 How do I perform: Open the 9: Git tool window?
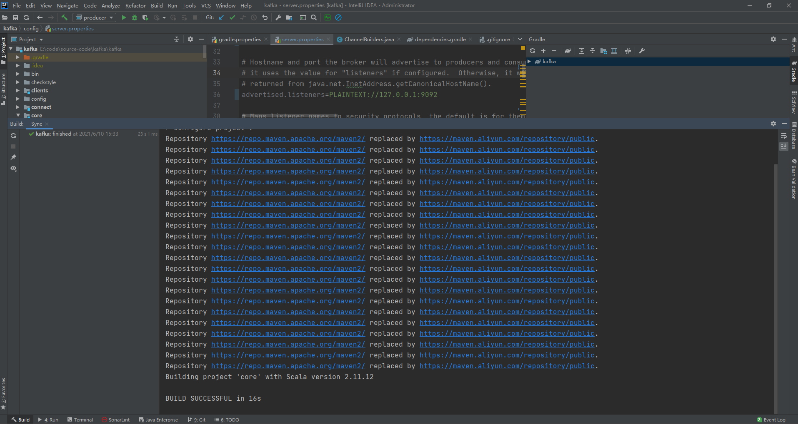point(197,419)
